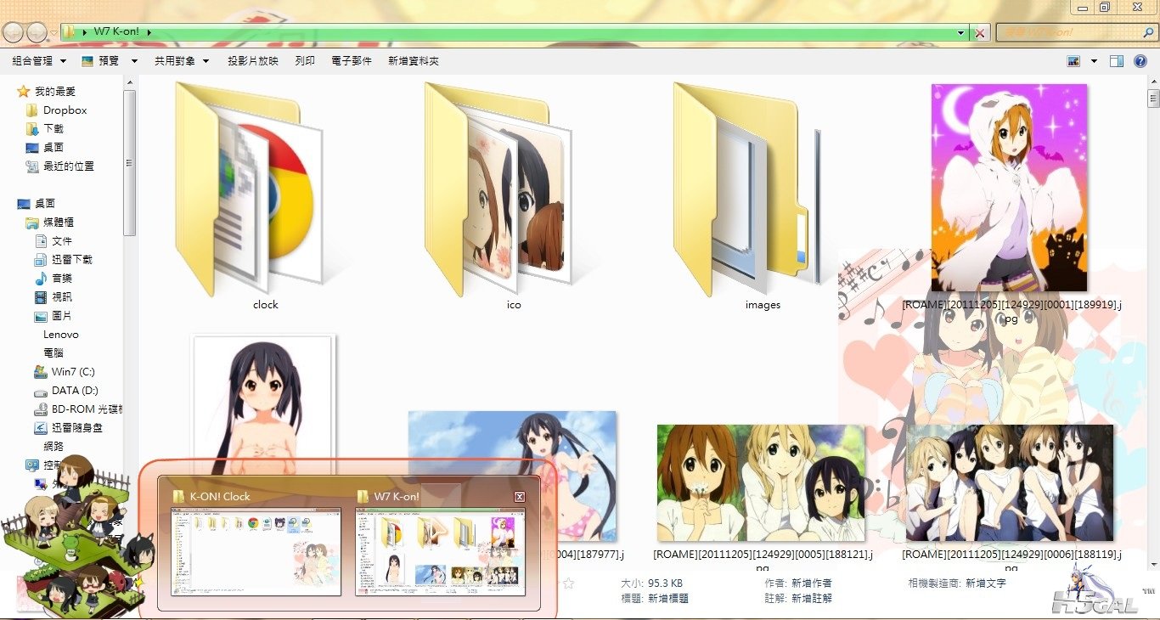Image resolution: width=1160 pixels, height=620 pixels.
Task: Select Lenovo in the navigation tree
Action: [x=61, y=335]
